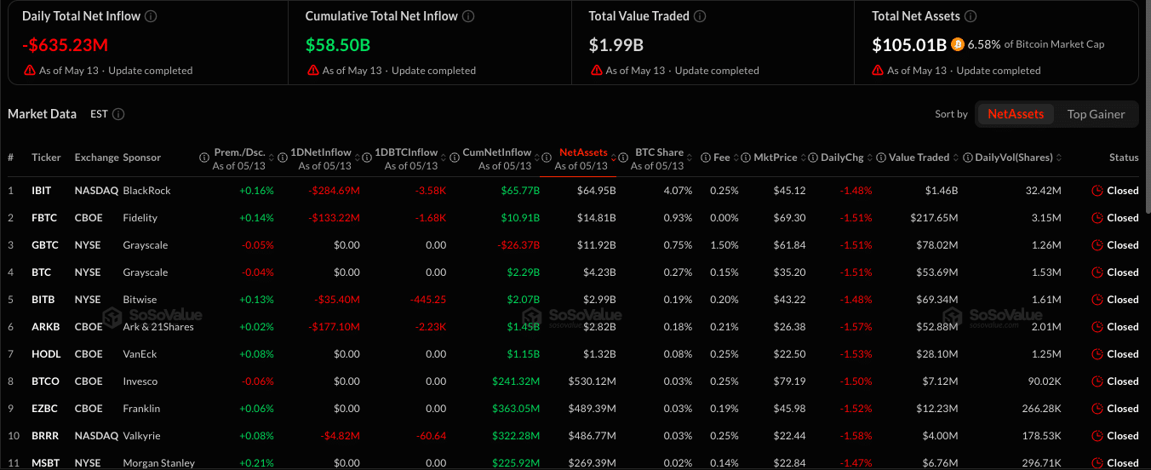Open the MktPrice column info icon

tap(746, 158)
